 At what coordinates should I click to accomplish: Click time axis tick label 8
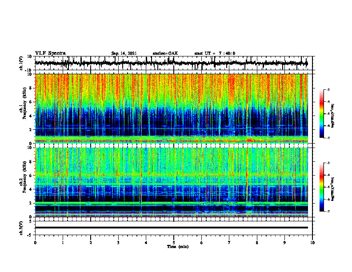tap(257, 243)
